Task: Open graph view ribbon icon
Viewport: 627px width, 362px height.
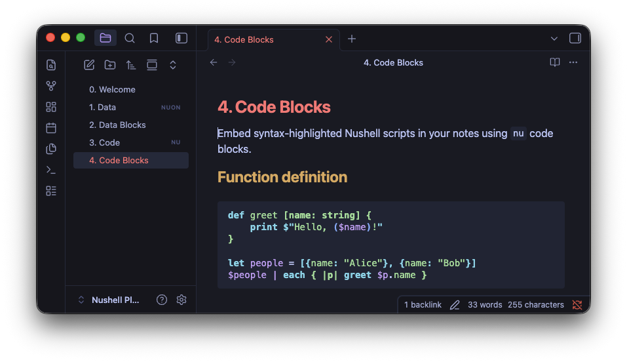Action: coord(51,86)
